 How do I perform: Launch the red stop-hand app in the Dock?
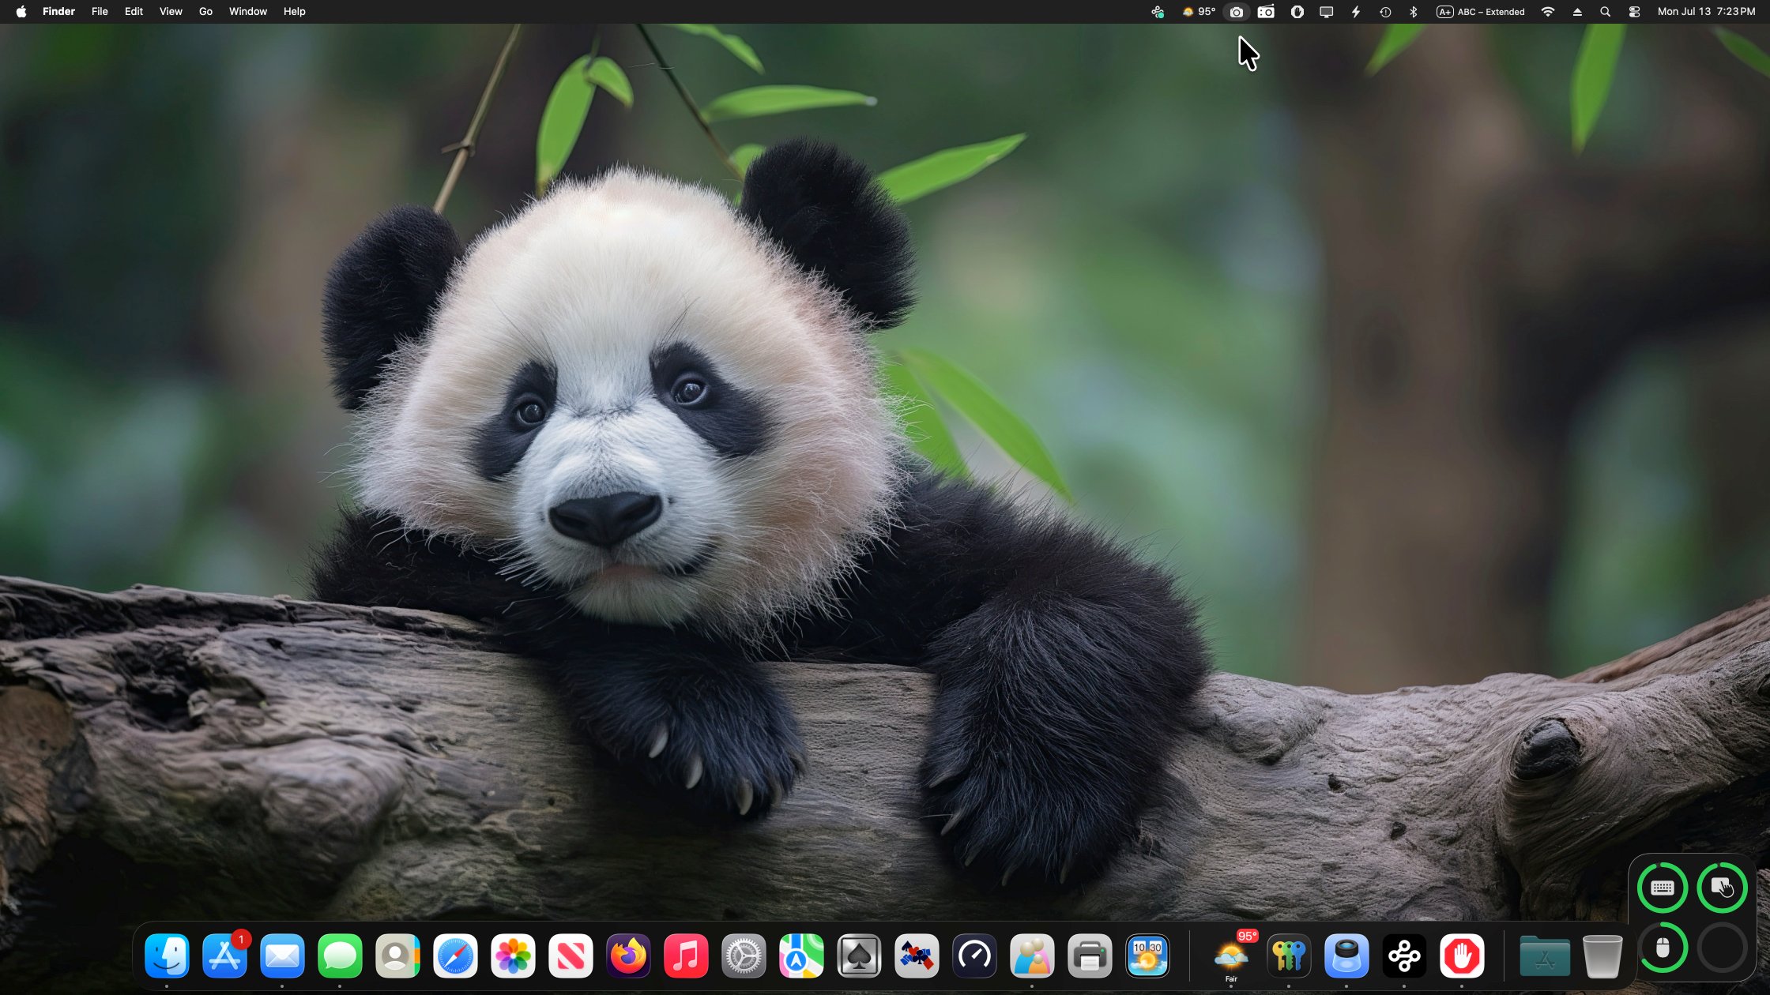coord(1462,956)
